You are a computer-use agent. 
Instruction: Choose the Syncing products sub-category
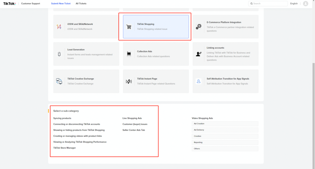62,118
